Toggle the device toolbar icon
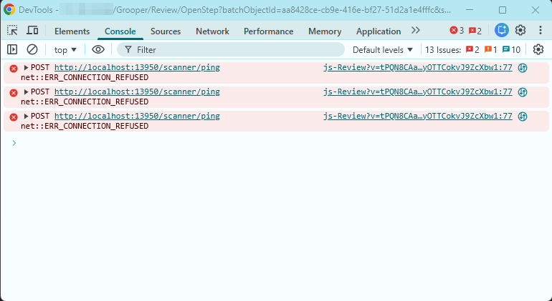The width and height of the screenshot is (552, 301). tap(32, 31)
